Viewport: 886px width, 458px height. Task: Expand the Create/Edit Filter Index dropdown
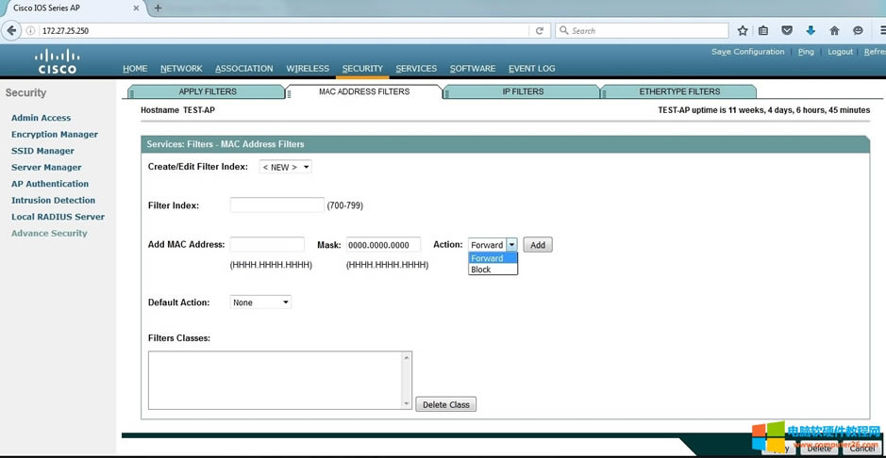pos(285,167)
